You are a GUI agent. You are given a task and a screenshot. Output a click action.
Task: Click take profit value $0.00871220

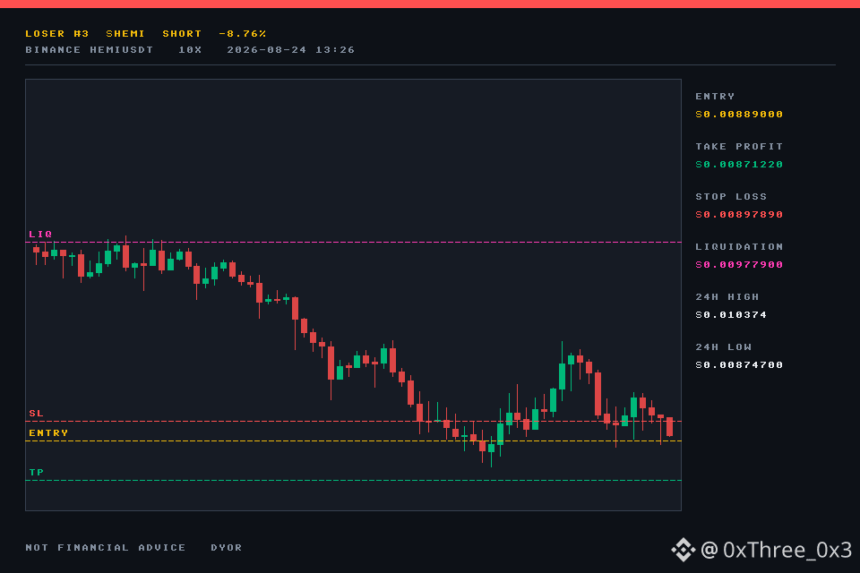pos(739,165)
